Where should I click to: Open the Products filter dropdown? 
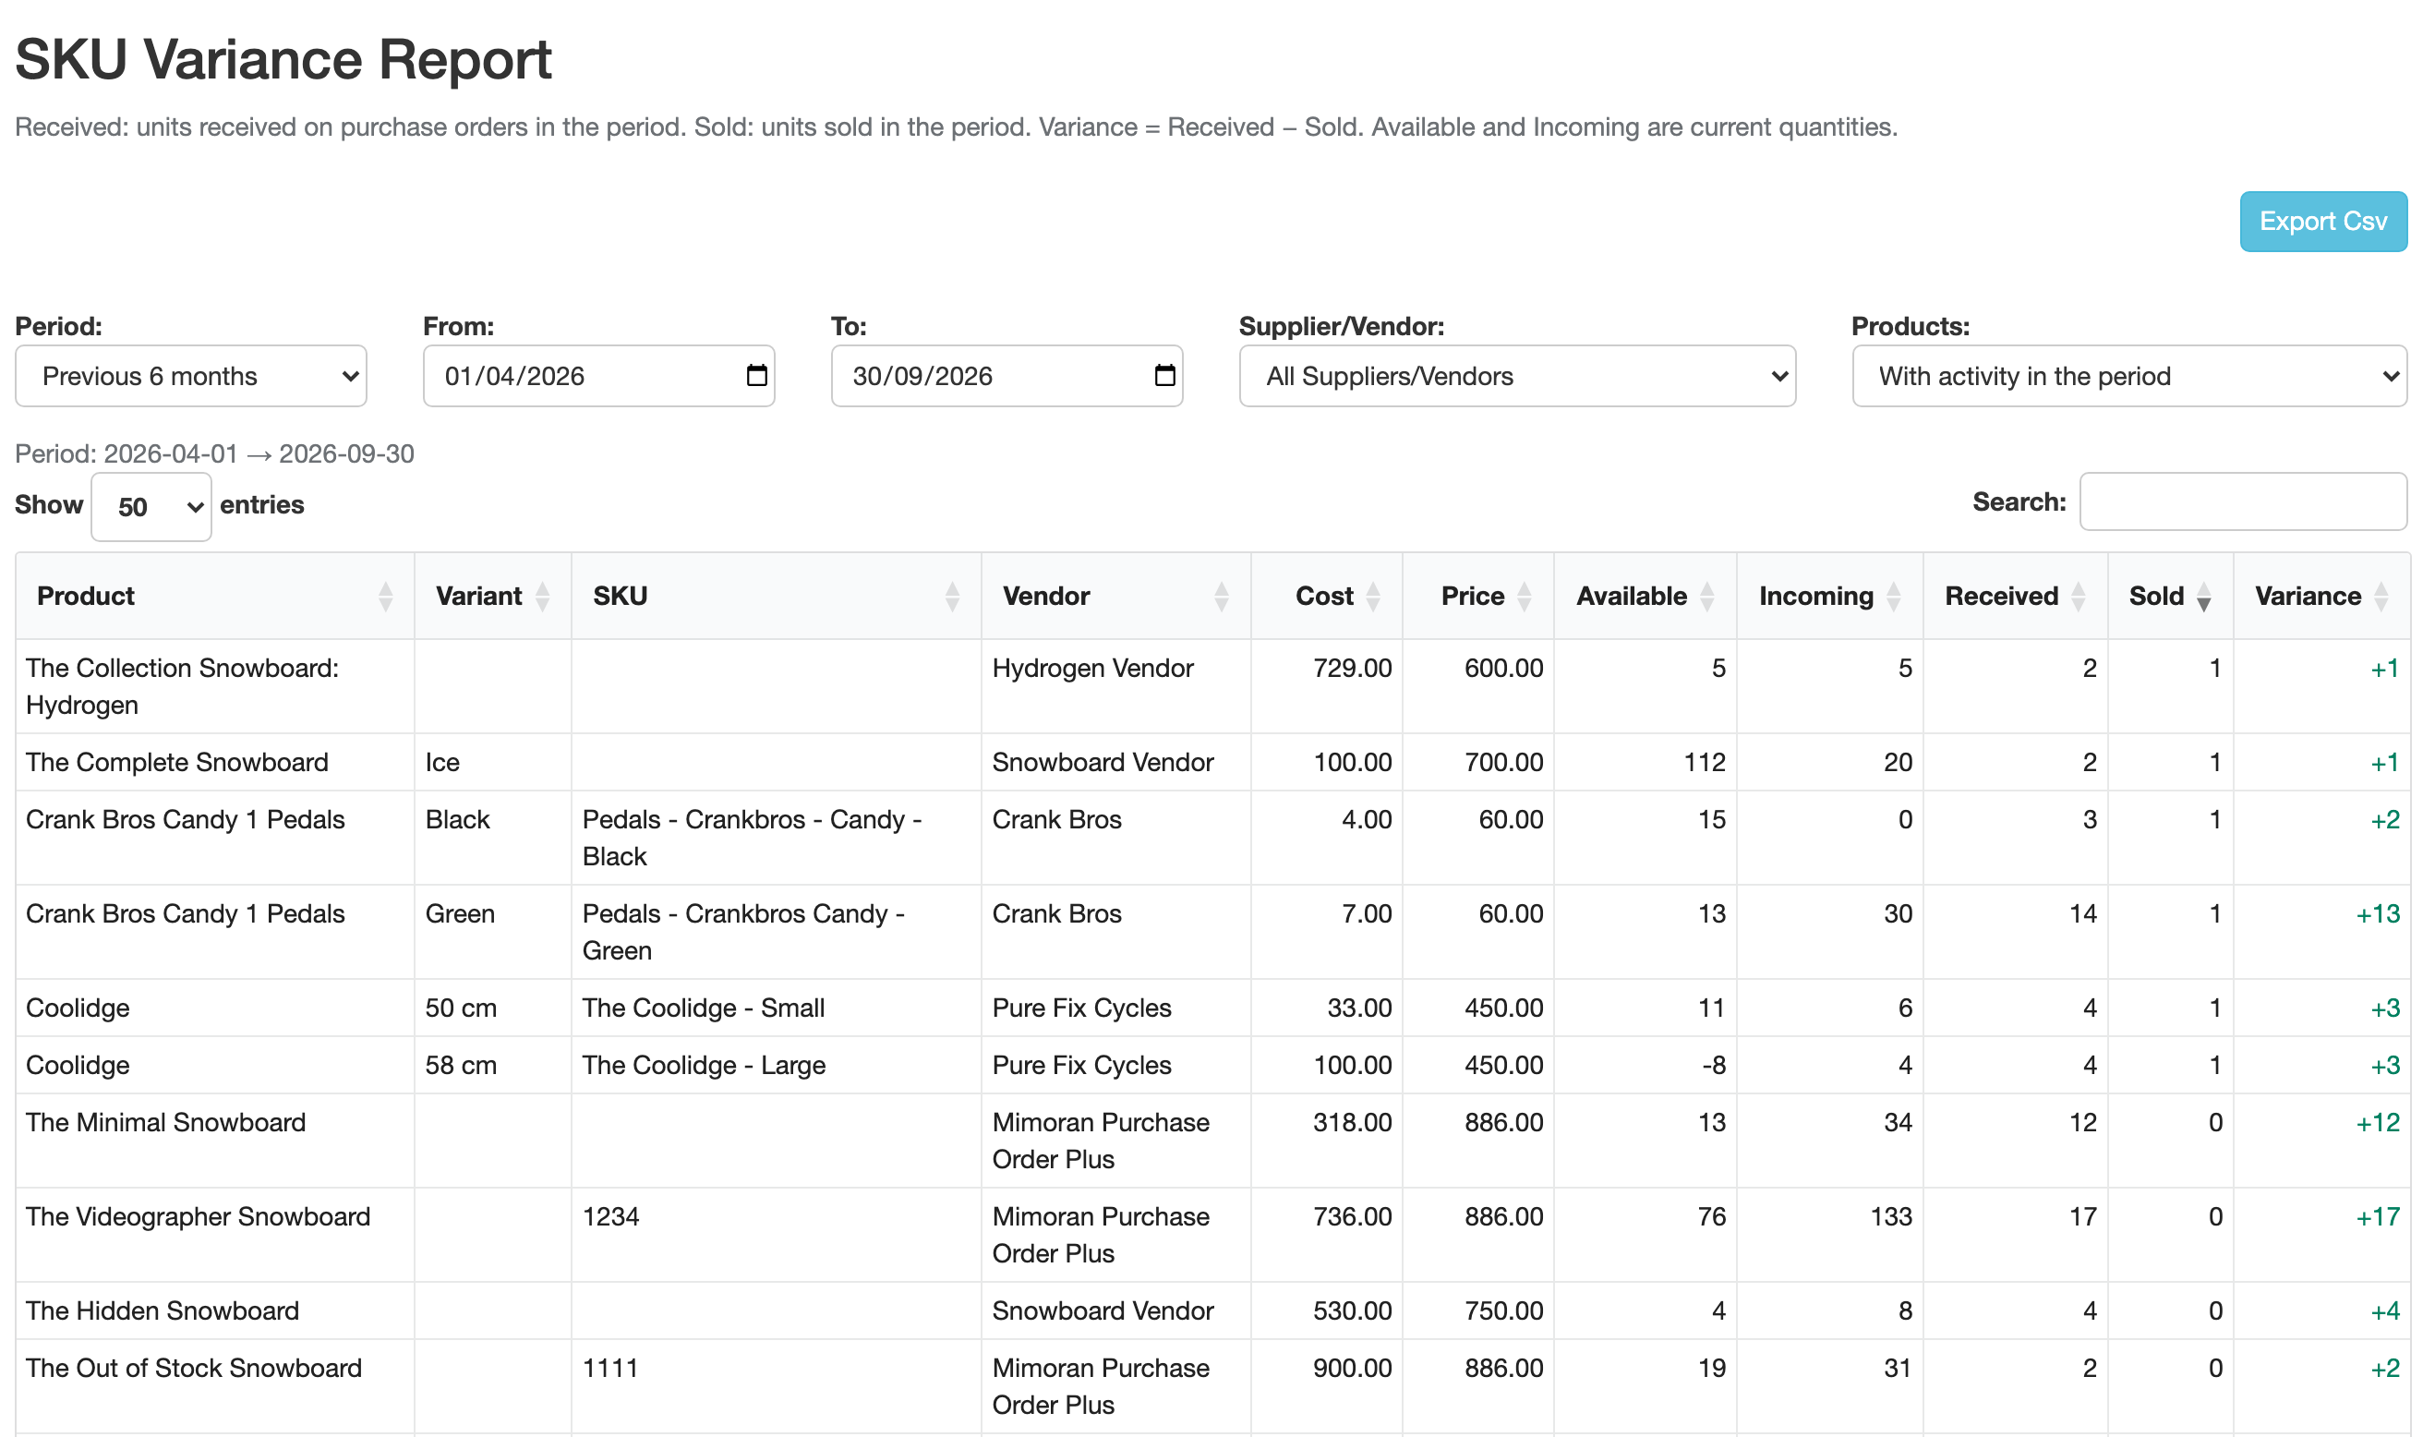pos(2128,376)
